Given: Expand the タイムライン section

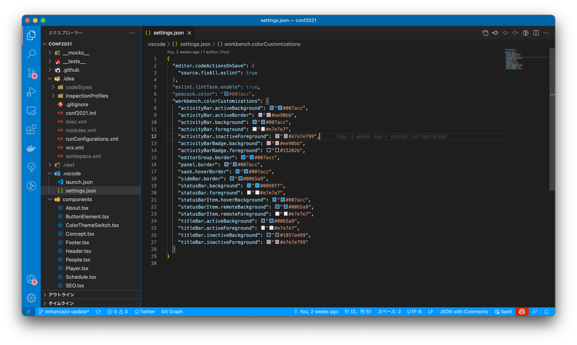Looking at the screenshot, I should pyautogui.click(x=61, y=303).
